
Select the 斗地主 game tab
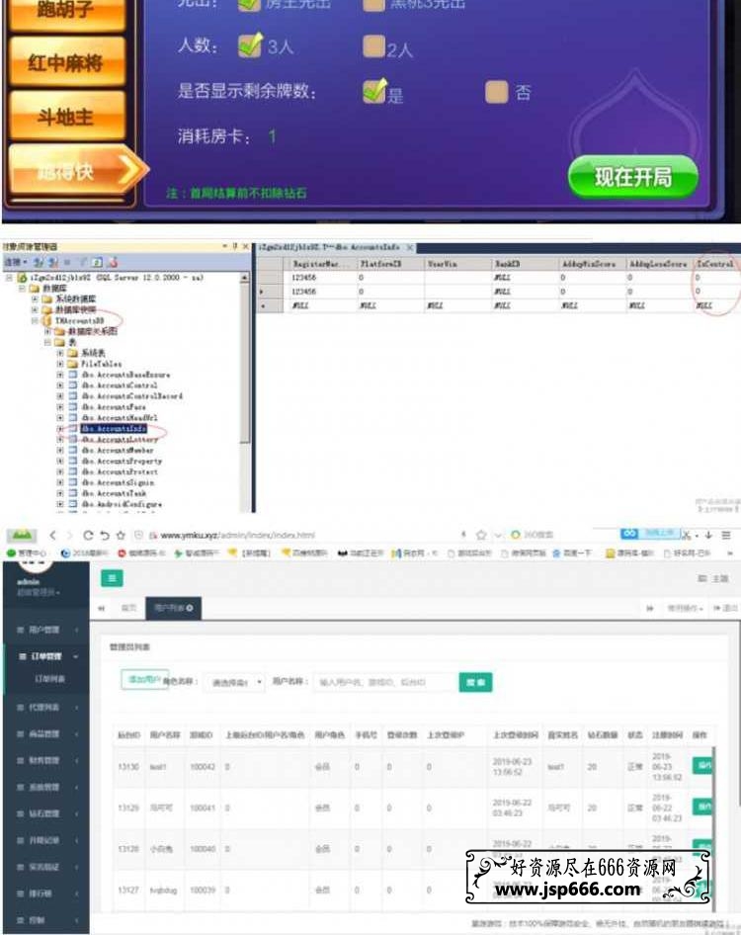pos(66,117)
